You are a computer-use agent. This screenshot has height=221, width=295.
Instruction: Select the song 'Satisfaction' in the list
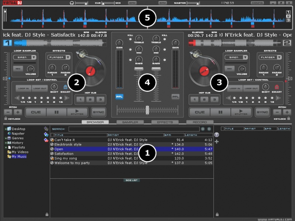[132, 154]
